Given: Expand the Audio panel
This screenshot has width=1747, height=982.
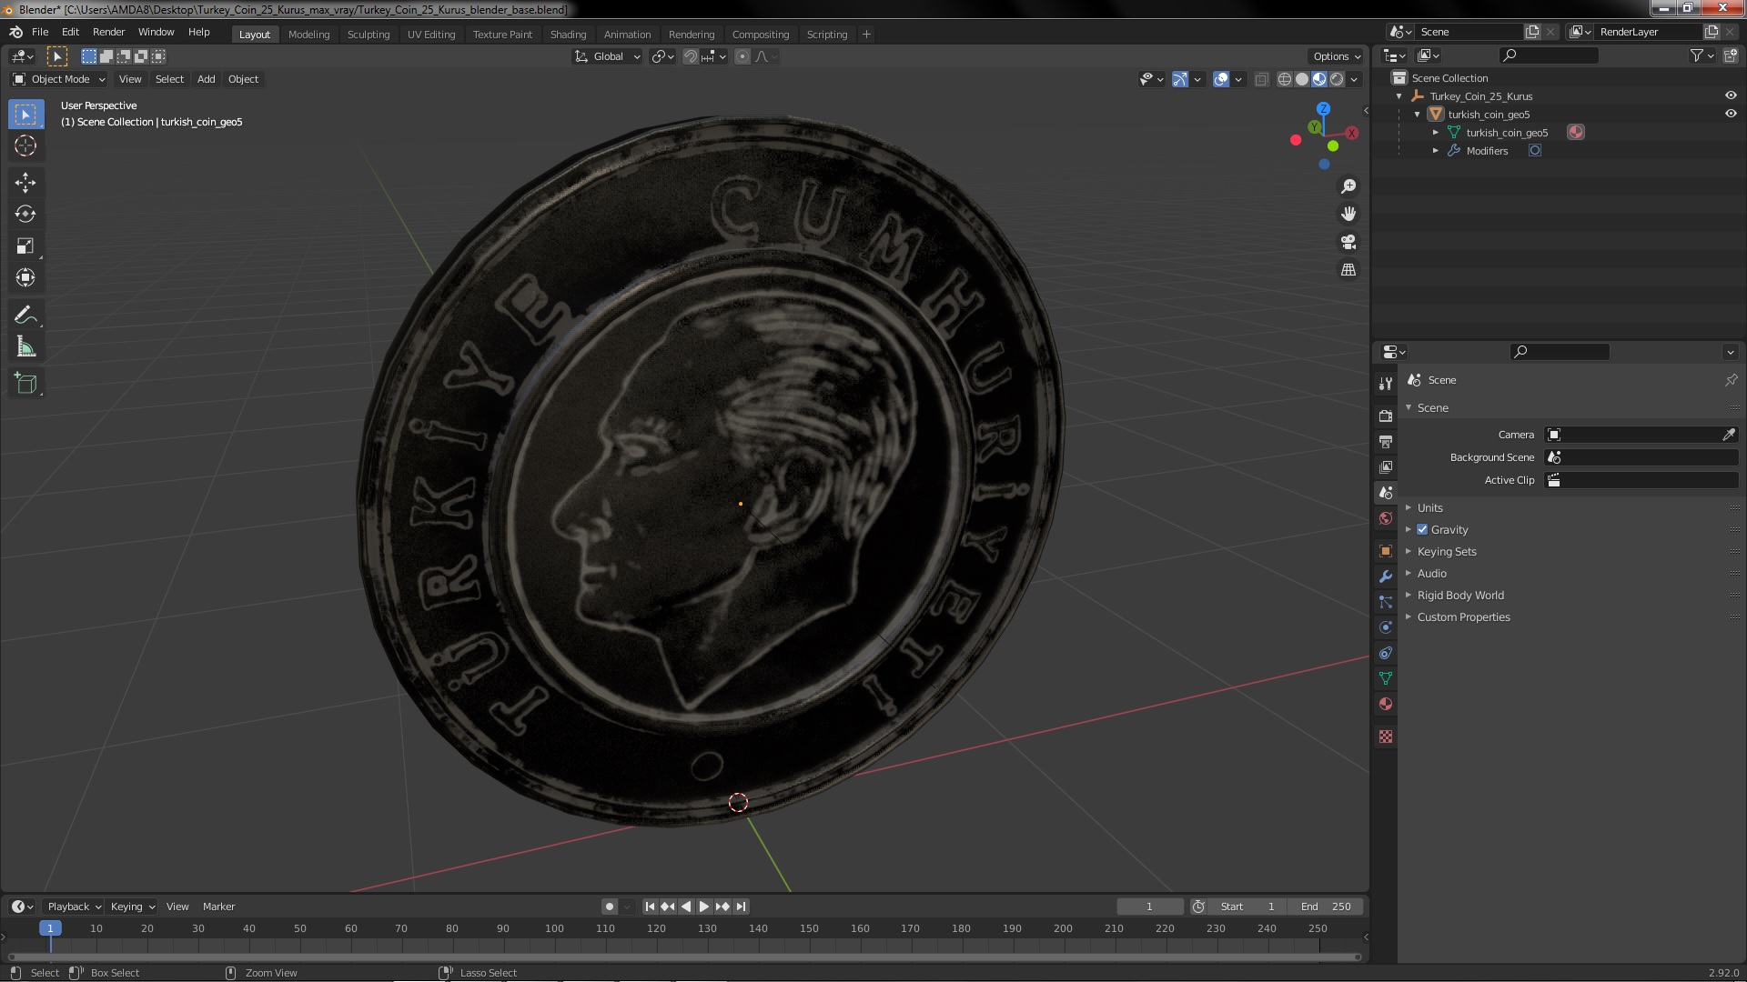Looking at the screenshot, I should pos(1431,573).
